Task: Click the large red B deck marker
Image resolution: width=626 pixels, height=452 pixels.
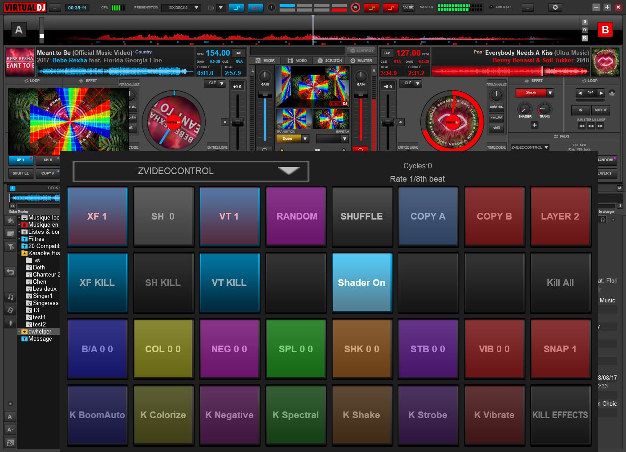Action: (x=605, y=30)
